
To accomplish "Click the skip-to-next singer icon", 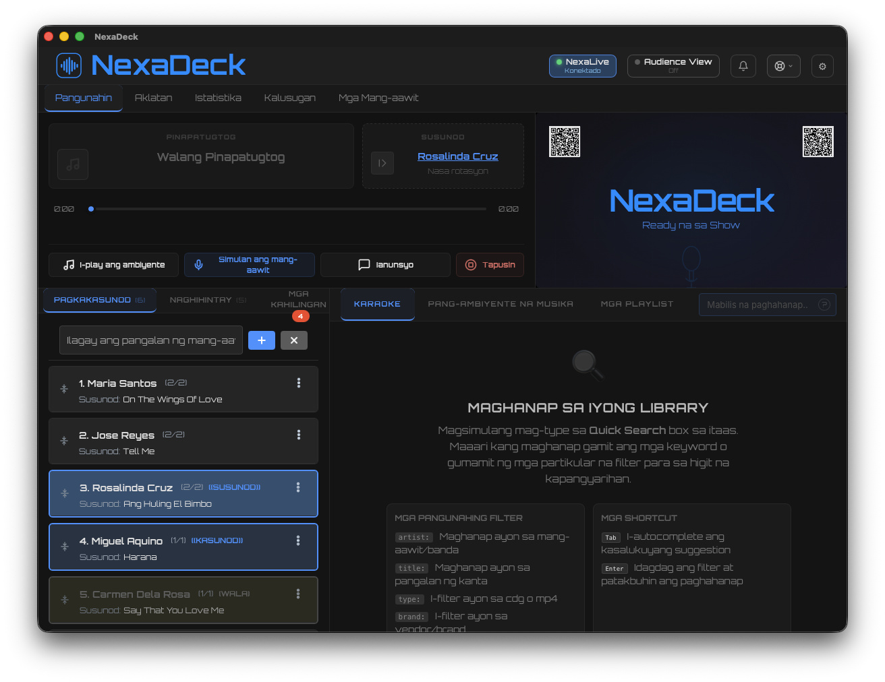I will coord(382,163).
